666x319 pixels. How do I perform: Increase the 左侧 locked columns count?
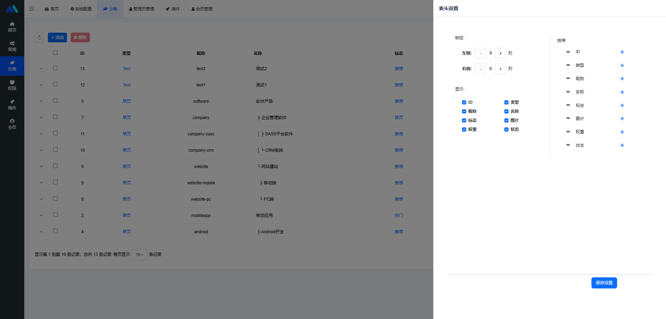click(500, 53)
